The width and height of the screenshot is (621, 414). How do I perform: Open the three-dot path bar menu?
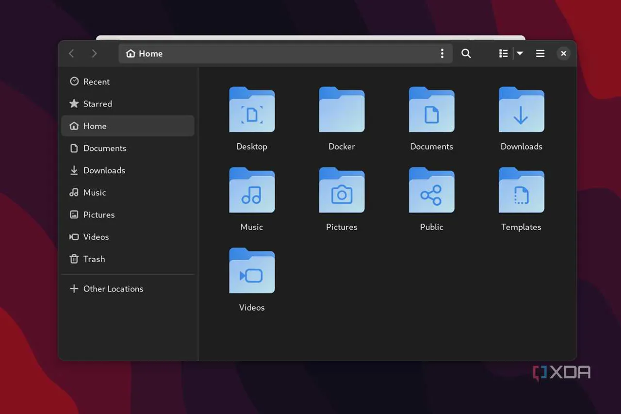point(442,53)
